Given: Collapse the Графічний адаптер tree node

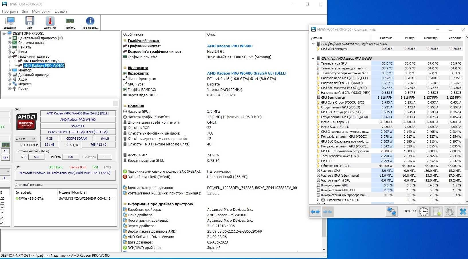Looking at the screenshot, I should 9,56.
